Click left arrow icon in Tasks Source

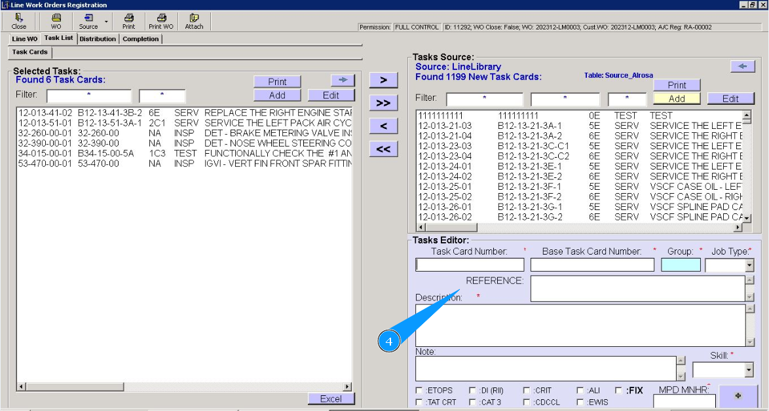click(743, 67)
